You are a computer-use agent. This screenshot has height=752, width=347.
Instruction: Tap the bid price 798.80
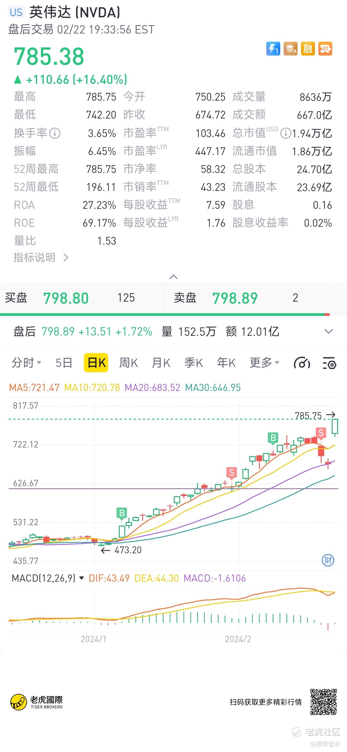(66, 298)
